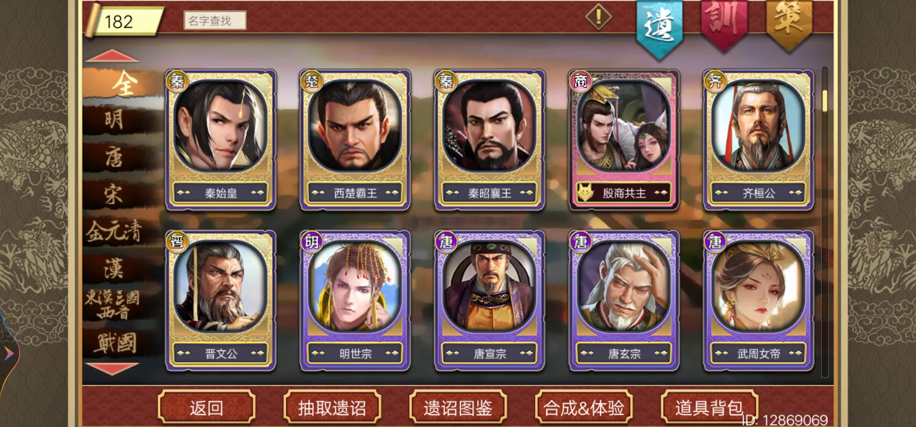Select the 全 dynasty filter tab
This screenshot has width=916, height=427.
[123, 84]
